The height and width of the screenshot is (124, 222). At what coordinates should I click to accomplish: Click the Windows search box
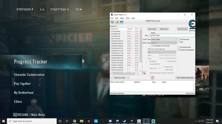click(32, 121)
